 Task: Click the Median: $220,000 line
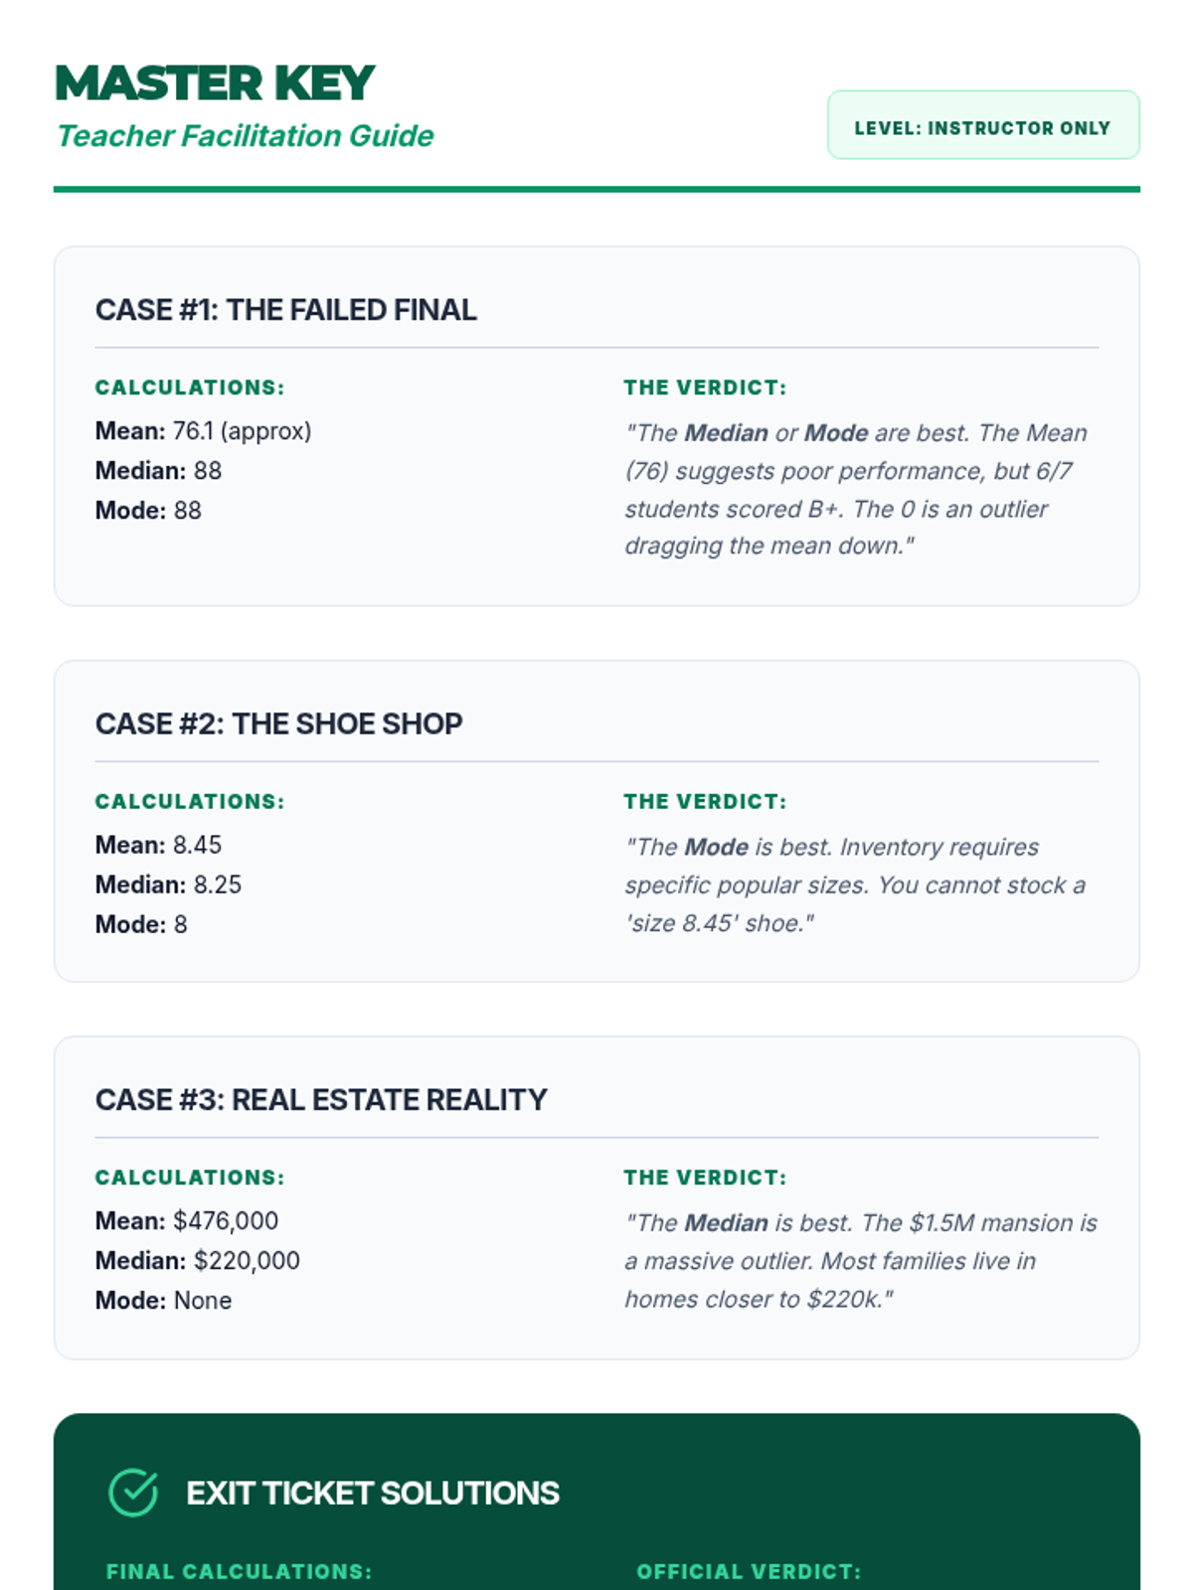(x=197, y=1261)
